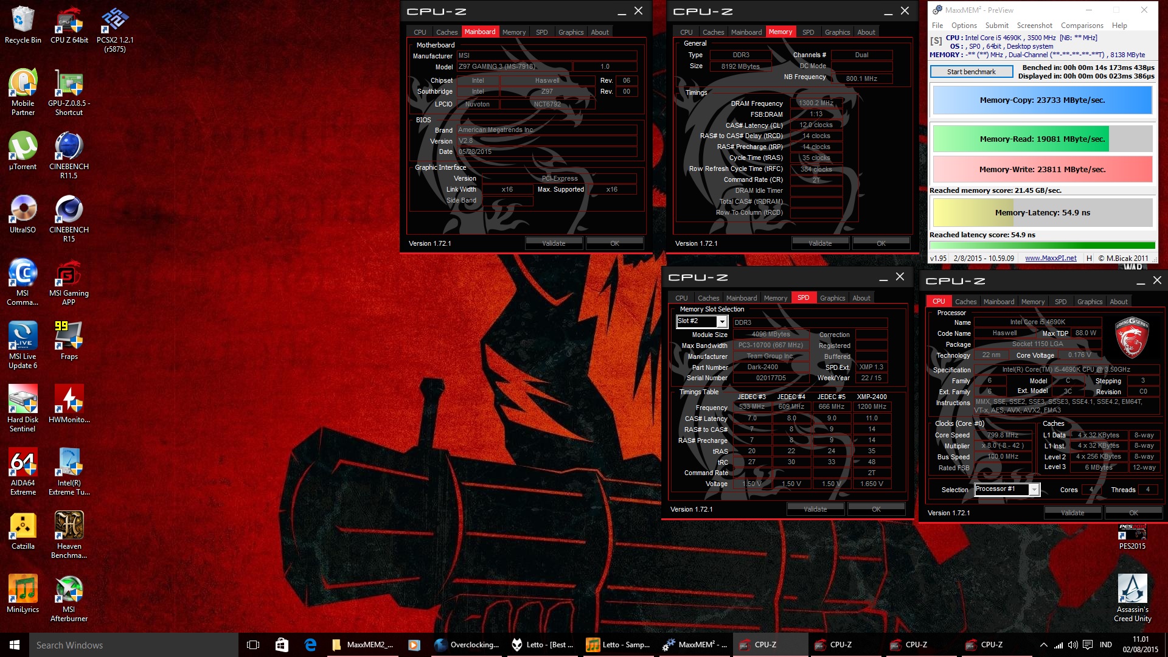Open Graphics tab in CPU tab window
This screenshot has width=1168, height=657.
pos(1090,302)
